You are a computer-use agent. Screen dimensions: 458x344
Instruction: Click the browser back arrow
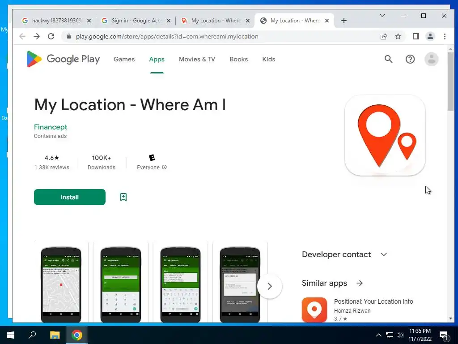click(22, 36)
